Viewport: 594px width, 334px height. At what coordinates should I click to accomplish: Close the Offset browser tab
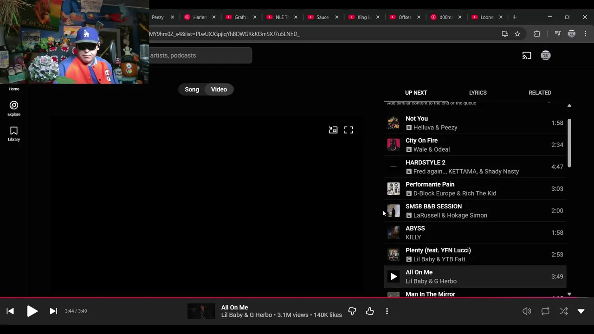coord(419,17)
